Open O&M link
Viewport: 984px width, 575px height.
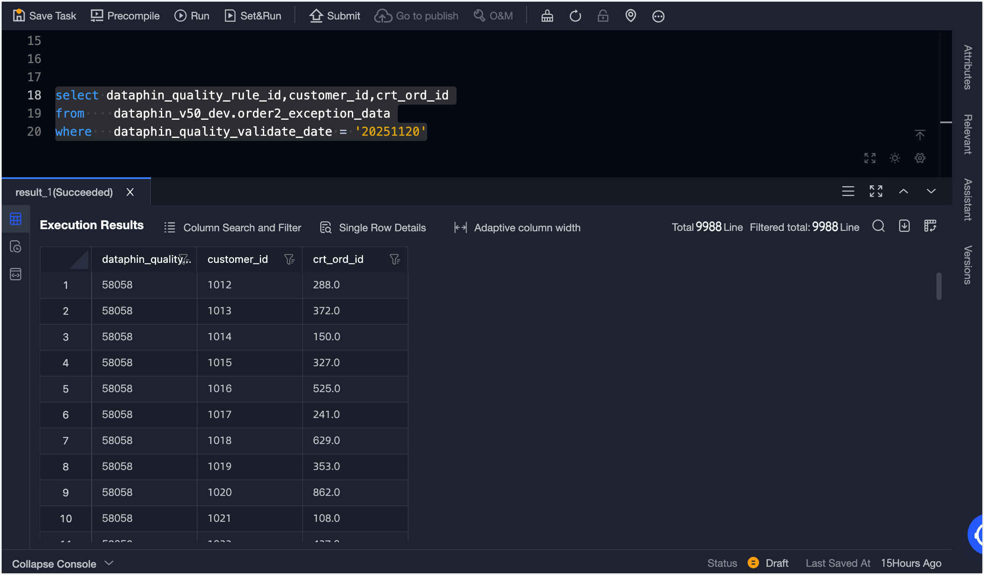pyautogui.click(x=493, y=16)
